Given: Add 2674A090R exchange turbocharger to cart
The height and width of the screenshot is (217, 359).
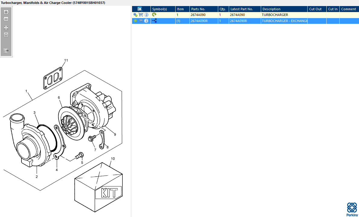Looking at the screenshot, I should pyautogui.click(x=141, y=21).
